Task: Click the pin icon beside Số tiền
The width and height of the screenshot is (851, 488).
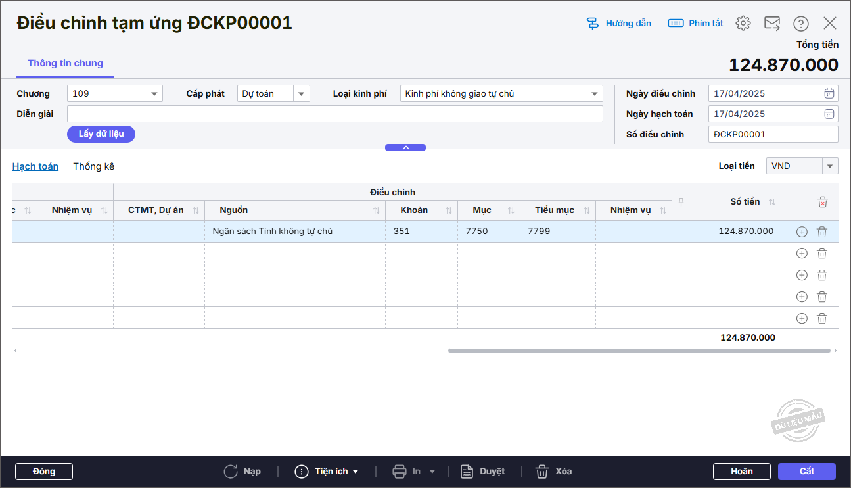Action: point(681,202)
